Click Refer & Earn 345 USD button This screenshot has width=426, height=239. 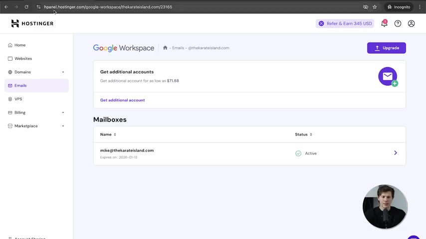pyautogui.click(x=345, y=23)
